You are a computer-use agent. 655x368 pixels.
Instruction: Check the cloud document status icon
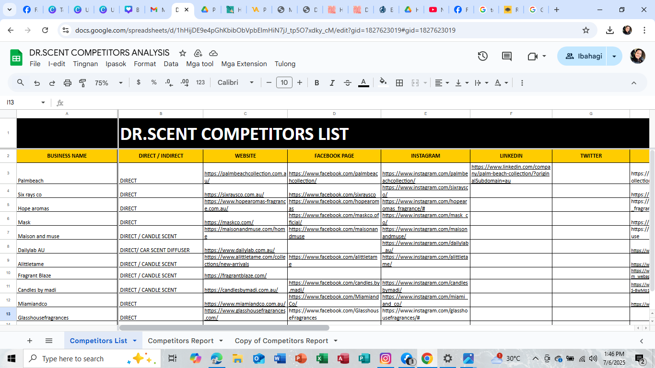pyautogui.click(x=213, y=53)
